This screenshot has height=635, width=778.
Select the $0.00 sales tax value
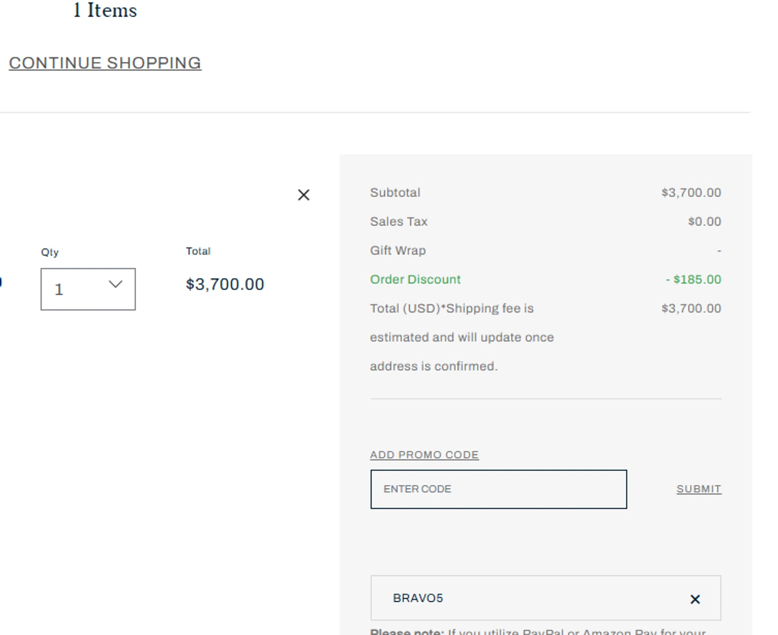(x=704, y=221)
